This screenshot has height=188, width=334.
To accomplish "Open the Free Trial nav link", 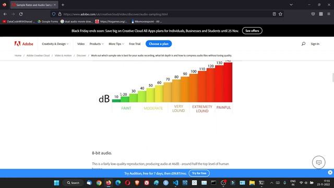I will (135, 44).
